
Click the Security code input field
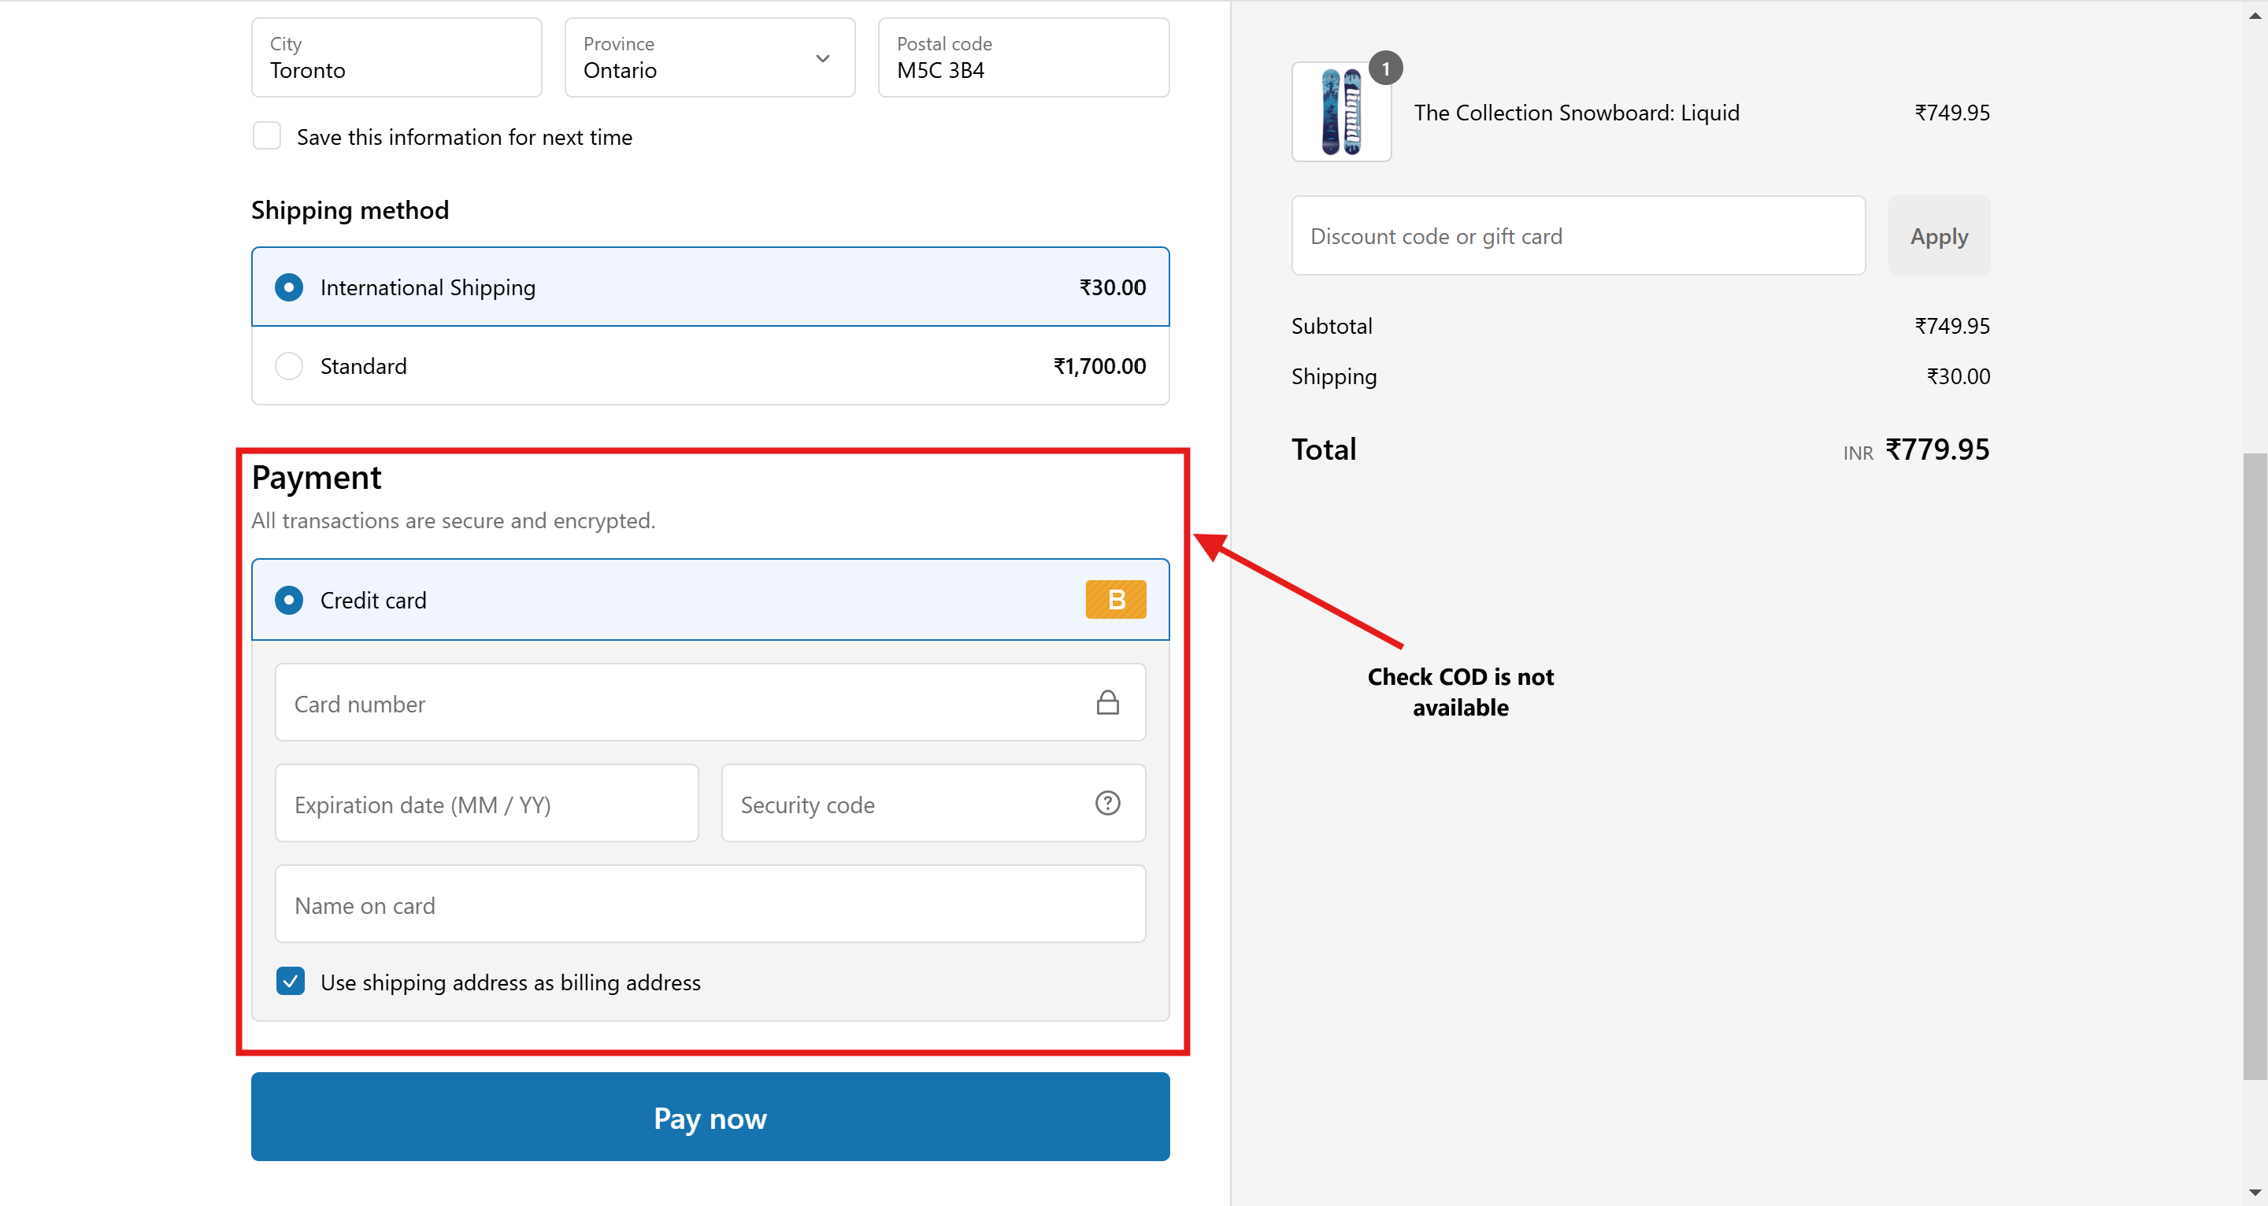point(907,804)
